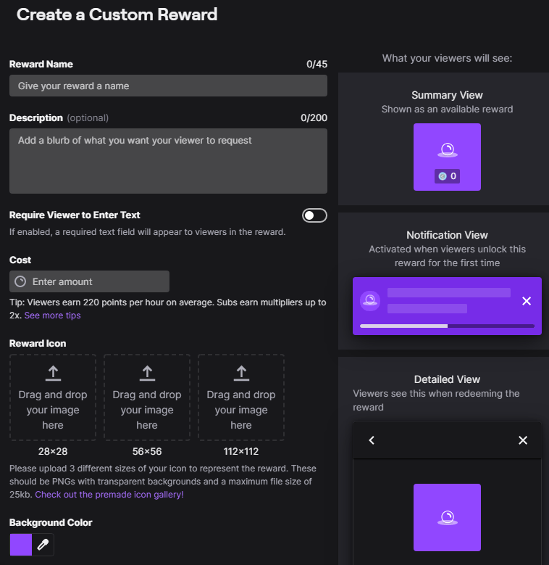The height and width of the screenshot is (565, 549).
Task: Click channel points icon in Cost field
Action: (x=20, y=281)
